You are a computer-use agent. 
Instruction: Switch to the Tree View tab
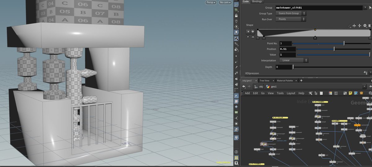click(x=264, y=81)
